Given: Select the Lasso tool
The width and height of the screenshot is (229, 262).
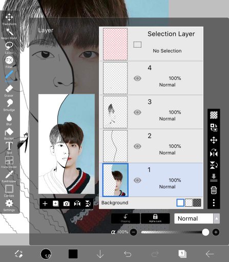Looking at the screenshot, I should (9, 48).
